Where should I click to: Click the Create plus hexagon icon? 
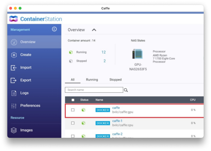pyautogui.click(x=14, y=55)
